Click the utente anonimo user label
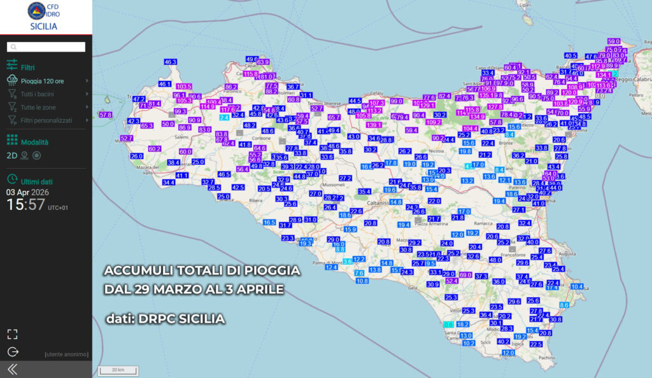 click(x=66, y=354)
